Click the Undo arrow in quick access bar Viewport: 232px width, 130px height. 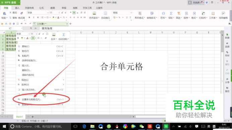pos(21,24)
